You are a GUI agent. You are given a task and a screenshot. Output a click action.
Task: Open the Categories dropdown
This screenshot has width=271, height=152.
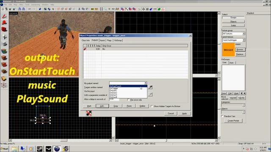tap(243, 105)
